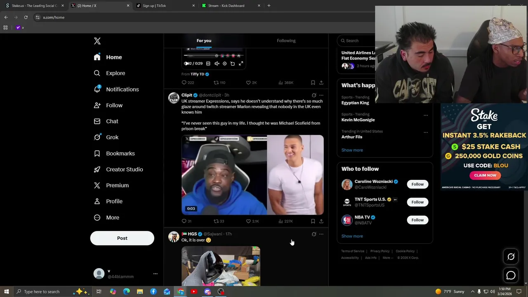Like the Clipit post with 2.1K likes
The image size is (528, 297).
tap(252, 221)
